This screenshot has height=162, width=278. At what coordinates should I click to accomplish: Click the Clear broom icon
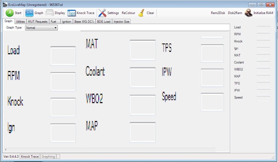click(x=141, y=13)
